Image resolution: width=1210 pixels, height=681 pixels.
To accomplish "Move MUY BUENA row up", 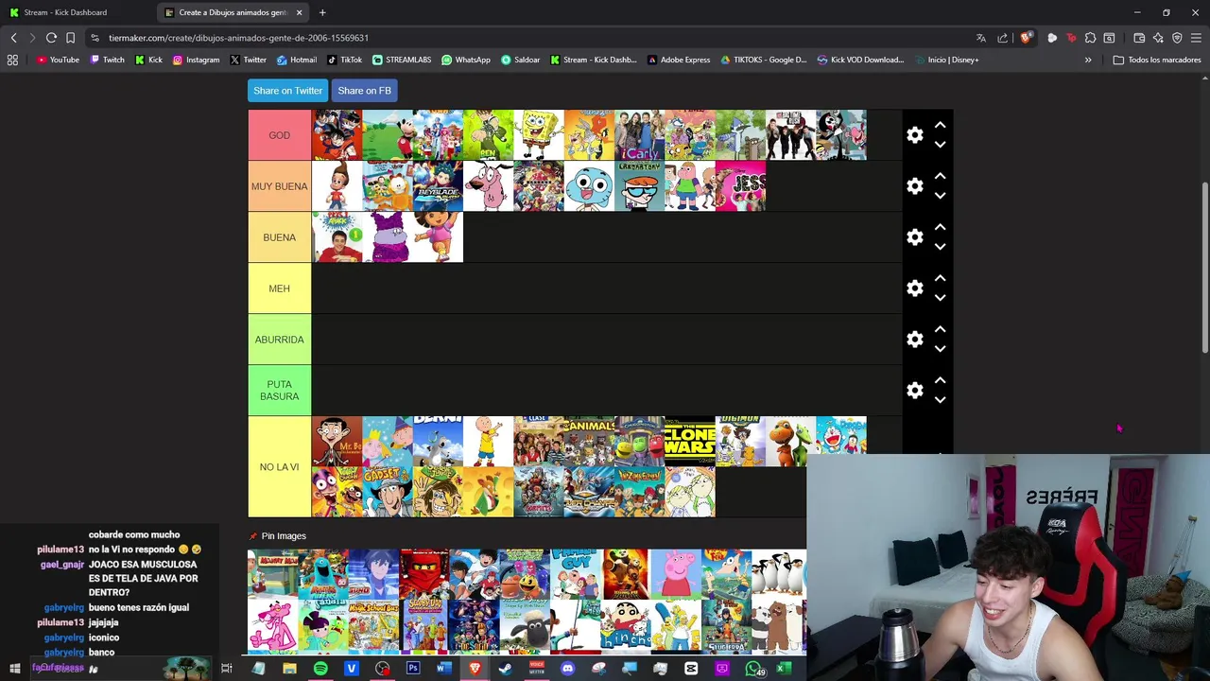I will [940, 176].
